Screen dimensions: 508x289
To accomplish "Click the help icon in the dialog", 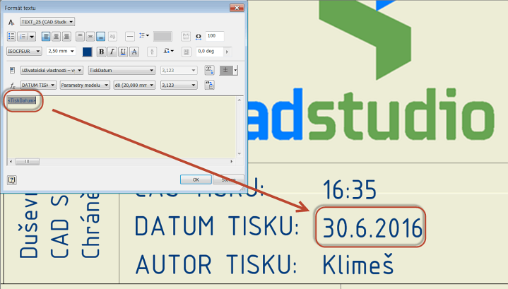I will point(12,180).
